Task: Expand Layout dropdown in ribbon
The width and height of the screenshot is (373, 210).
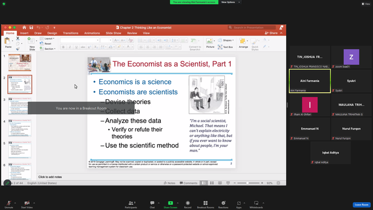Action: 47,38
